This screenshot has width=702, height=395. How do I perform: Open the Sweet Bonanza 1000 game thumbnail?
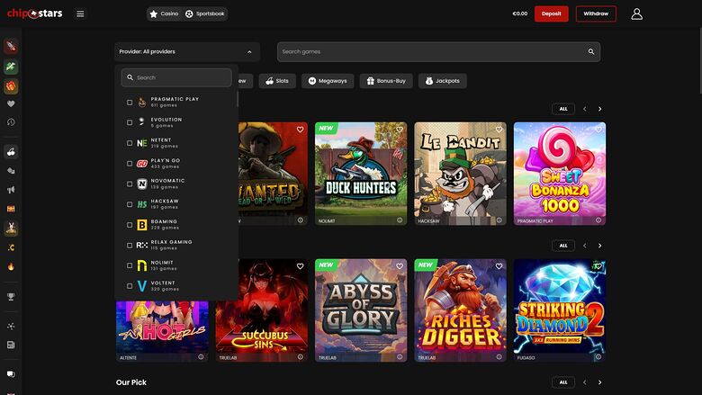pos(560,174)
